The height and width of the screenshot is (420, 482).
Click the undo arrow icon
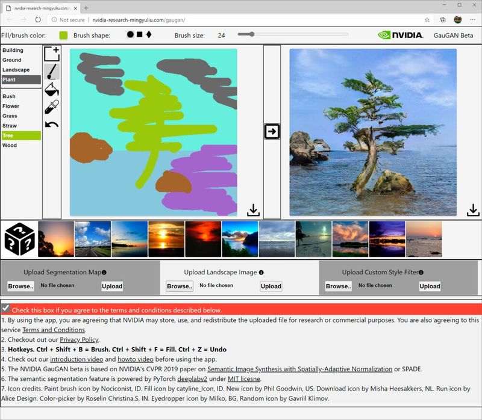pyautogui.click(x=52, y=125)
